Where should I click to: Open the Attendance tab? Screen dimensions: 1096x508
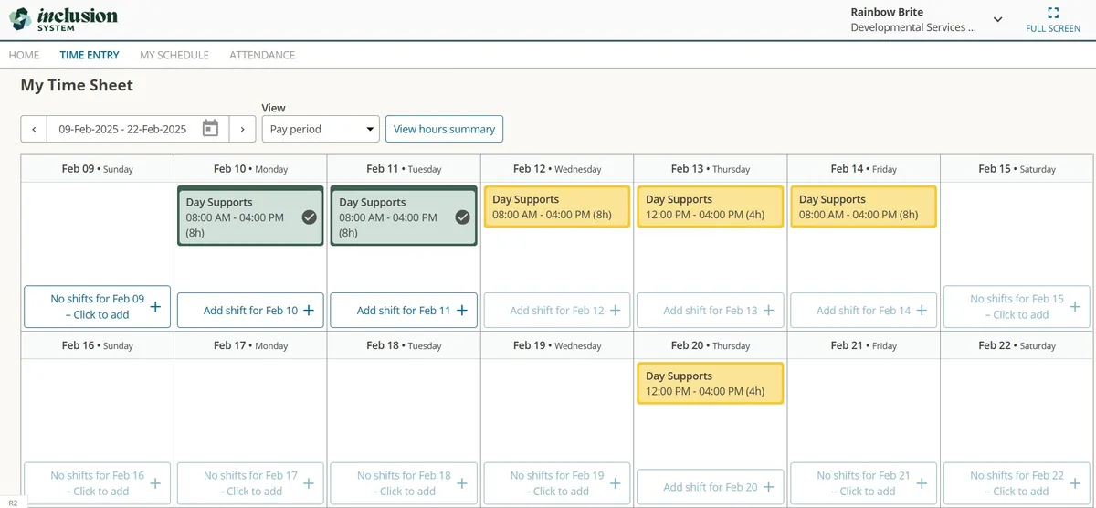262,55
